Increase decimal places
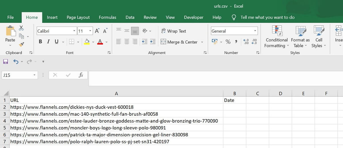The image size is (343, 148). [x=246, y=42]
